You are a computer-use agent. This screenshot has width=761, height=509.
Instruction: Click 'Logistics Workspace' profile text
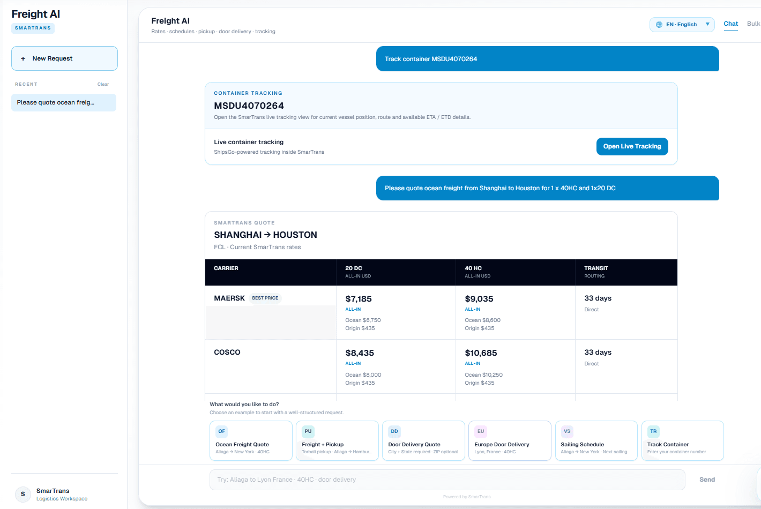tap(62, 499)
